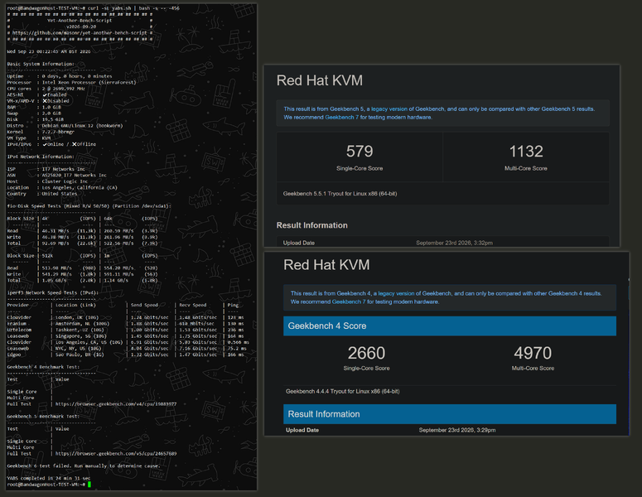Image resolution: width=642 pixels, height=497 pixels.
Task: Click 'Red Hat KVM' title on Geekbench 5 page
Action: click(320, 80)
